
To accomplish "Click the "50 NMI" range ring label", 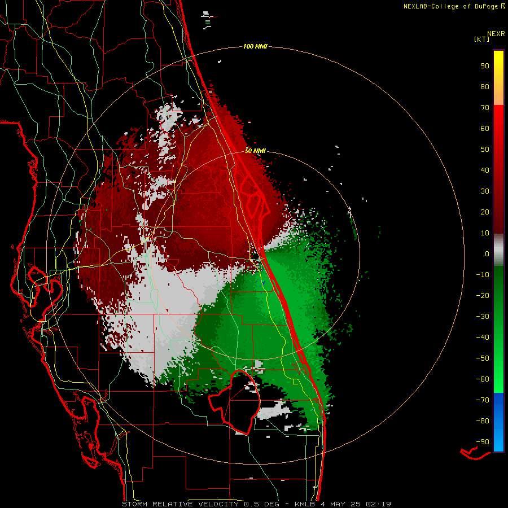I will click(255, 151).
